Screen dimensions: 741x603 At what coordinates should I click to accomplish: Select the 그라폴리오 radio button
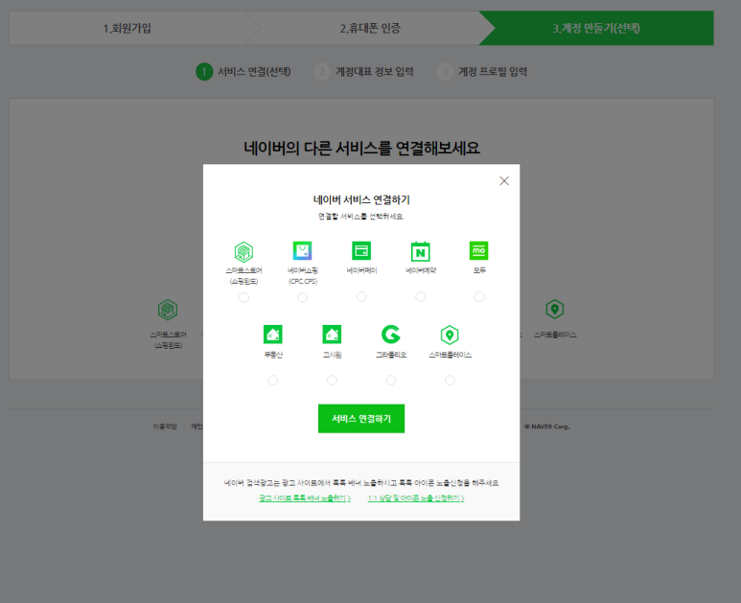391,381
